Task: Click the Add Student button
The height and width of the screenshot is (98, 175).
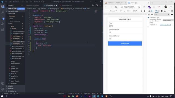Action: coord(125,44)
